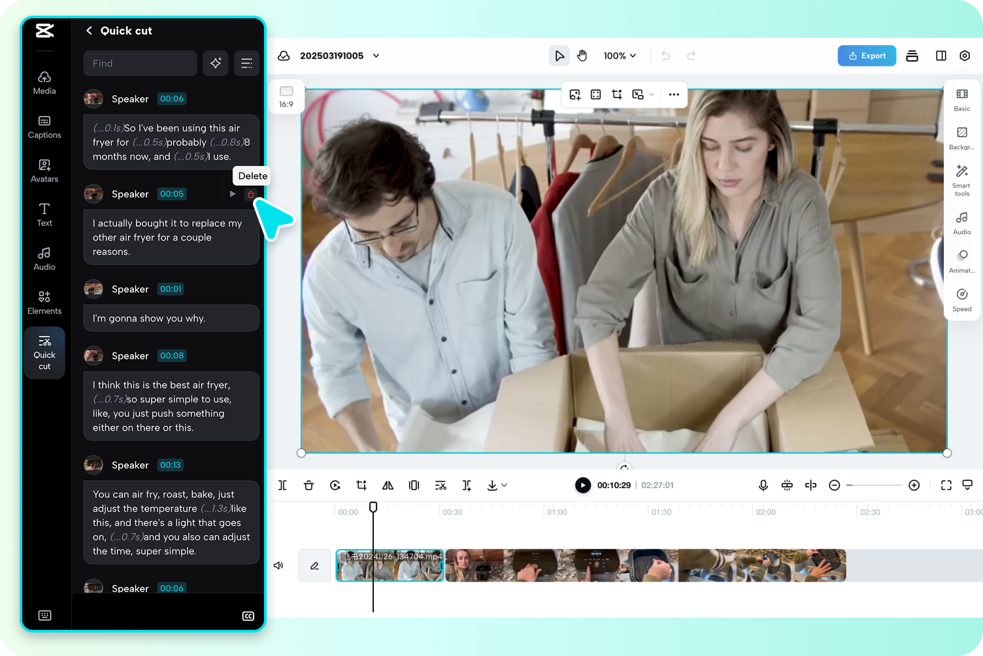Toggle the side panel layout icon
Image resolution: width=983 pixels, height=656 pixels.
tap(941, 56)
